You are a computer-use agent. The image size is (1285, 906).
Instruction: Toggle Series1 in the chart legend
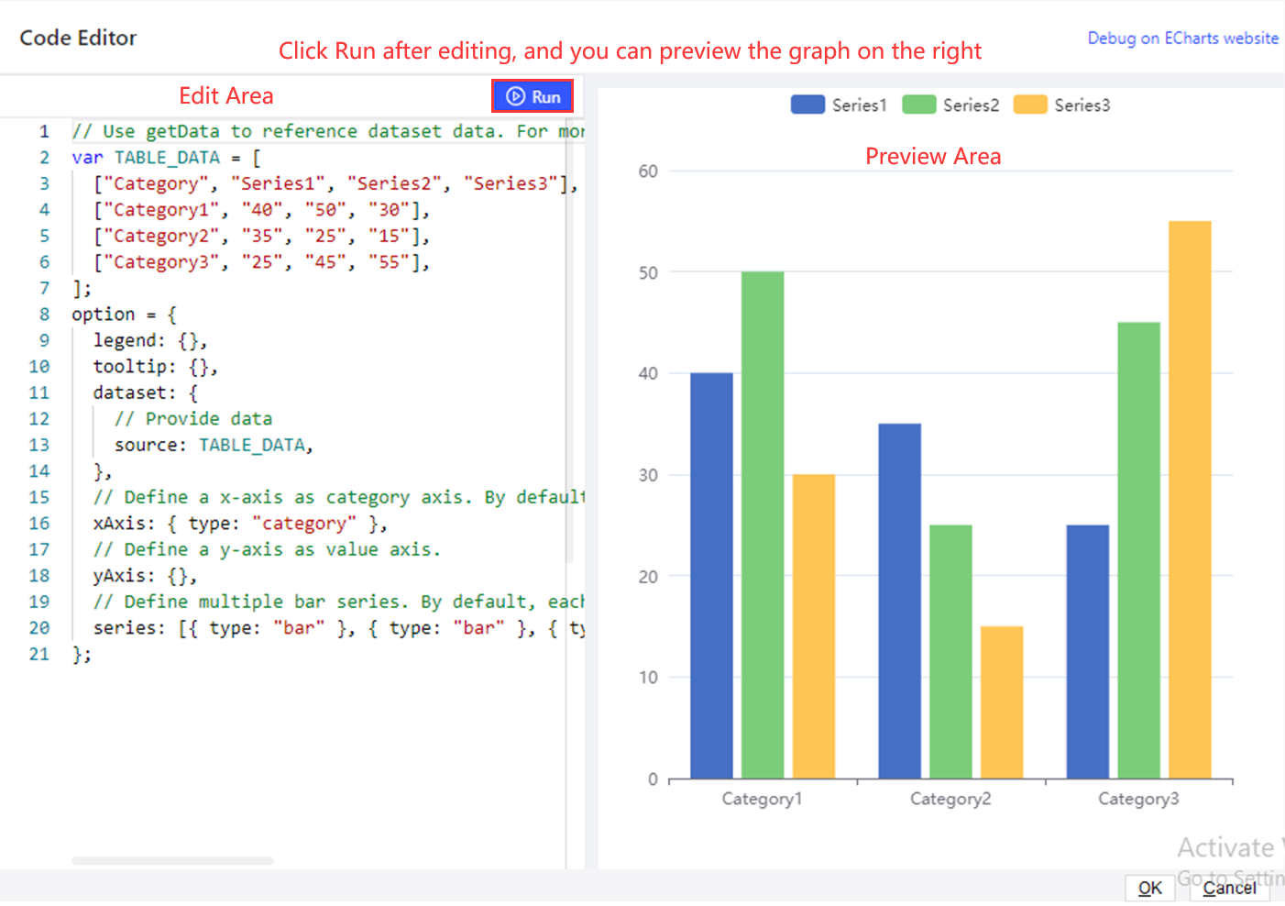pos(859,105)
